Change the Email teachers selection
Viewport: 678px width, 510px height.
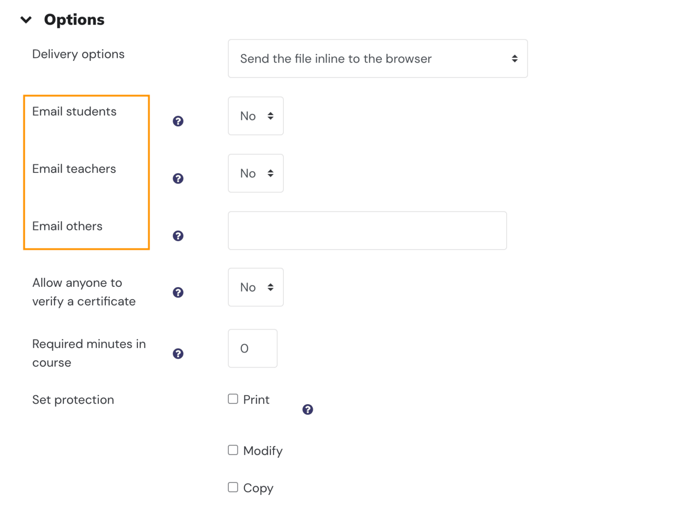click(x=256, y=173)
